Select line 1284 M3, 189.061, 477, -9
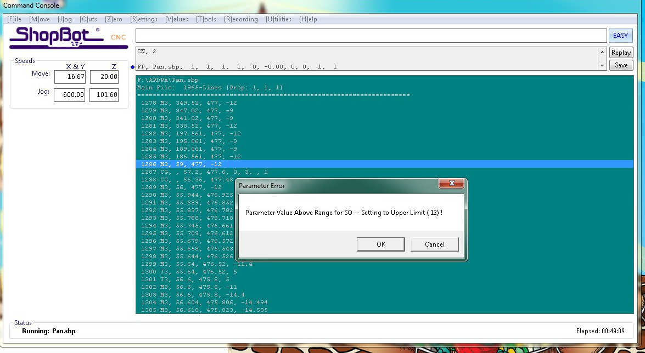Image resolution: width=645 pixels, height=353 pixels. coord(189,149)
